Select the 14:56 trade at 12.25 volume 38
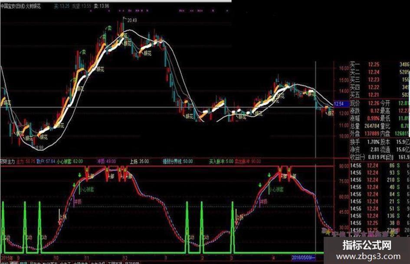The height and width of the screenshot is (264, 410). click(x=380, y=223)
